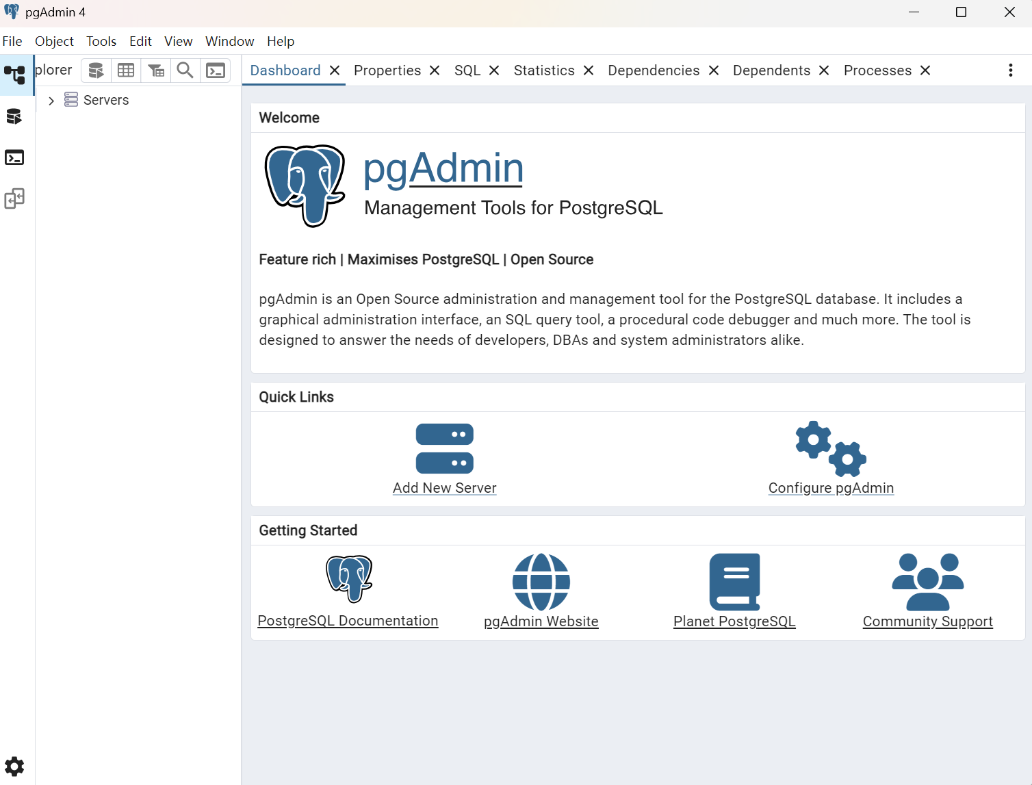Click the PostgreSQL Documentation elephant icon

(x=349, y=579)
